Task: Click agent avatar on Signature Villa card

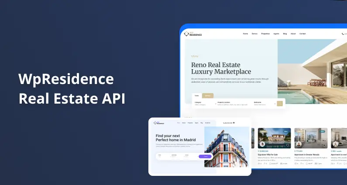Action: 262,144
